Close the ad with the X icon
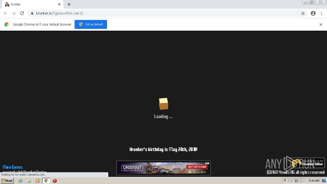Image resolution: width=327 pixels, height=184 pixels. pyautogui.click(x=208, y=163)
